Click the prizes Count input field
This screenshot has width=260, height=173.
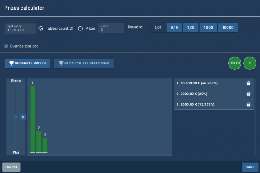(110, 28)
